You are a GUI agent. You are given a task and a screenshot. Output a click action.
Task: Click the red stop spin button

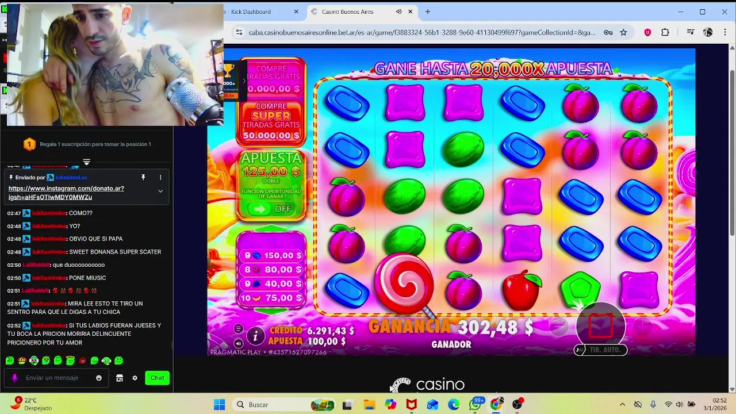601,326
